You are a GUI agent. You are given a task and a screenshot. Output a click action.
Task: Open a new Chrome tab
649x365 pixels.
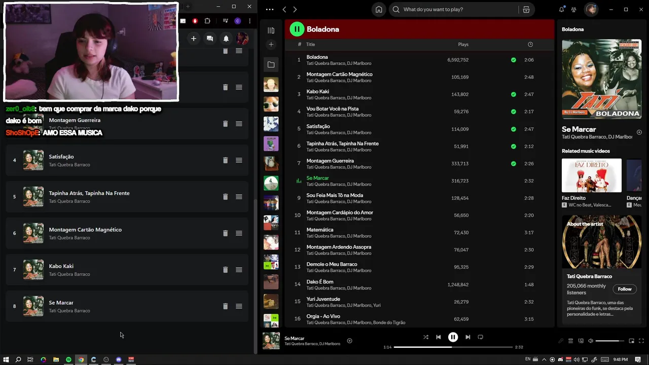tap(188, 7)
